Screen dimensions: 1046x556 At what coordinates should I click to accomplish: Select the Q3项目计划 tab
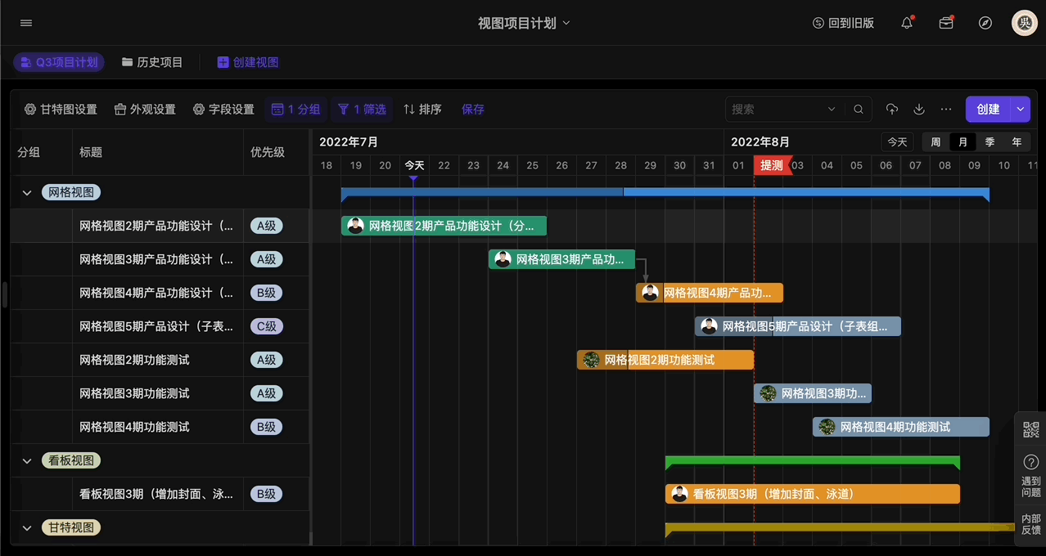(x=59, y=62)
